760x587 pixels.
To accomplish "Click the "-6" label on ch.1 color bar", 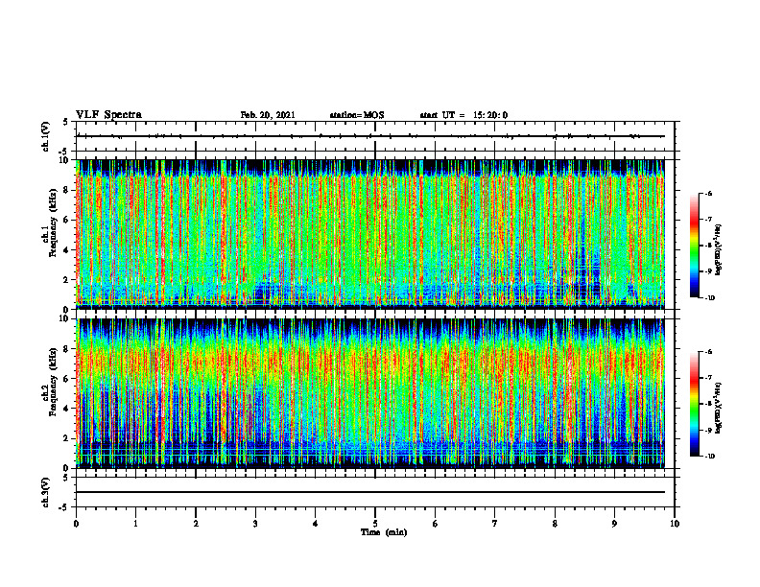I will pos(708,193).
